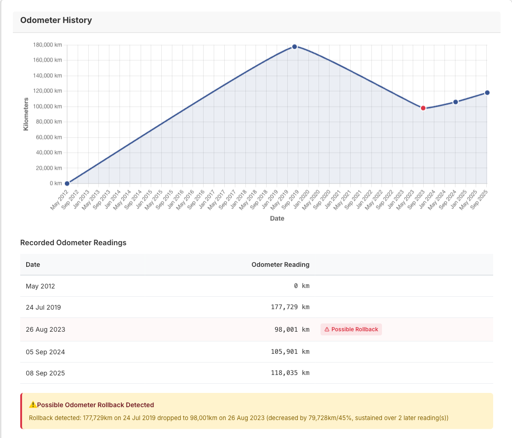Viewport: 512px width, 438px height.
Task: Click the 0 km reading value
Action: click(302, 286)
